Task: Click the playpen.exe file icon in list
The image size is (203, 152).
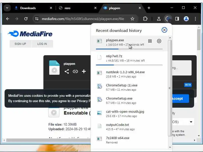Action: pos(99,41)
